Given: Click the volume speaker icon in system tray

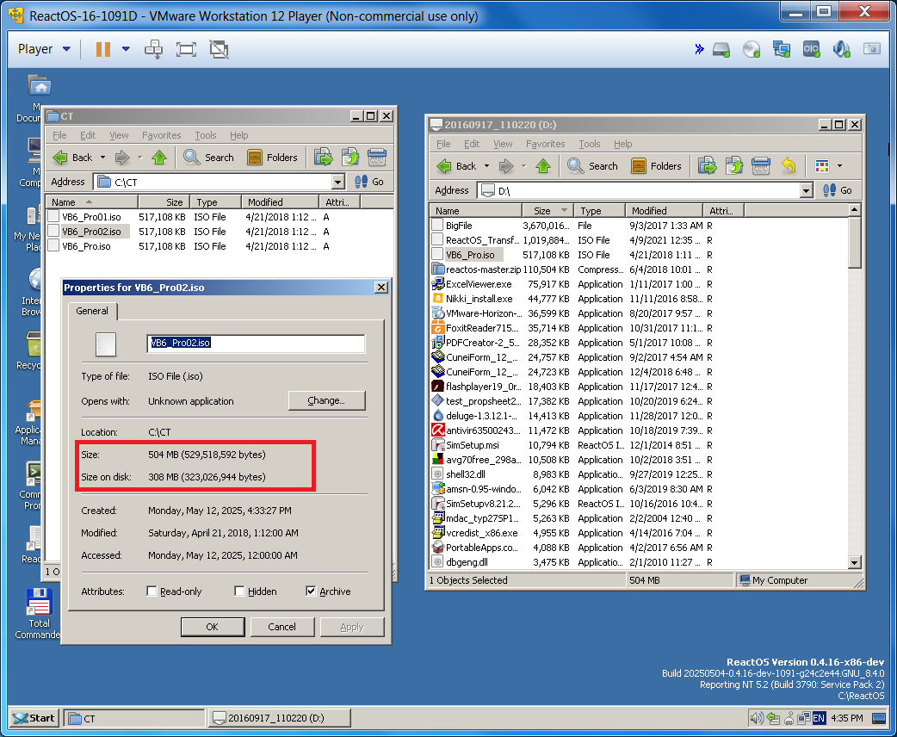Looking at the screenshot, I should (x=757, y=717).
